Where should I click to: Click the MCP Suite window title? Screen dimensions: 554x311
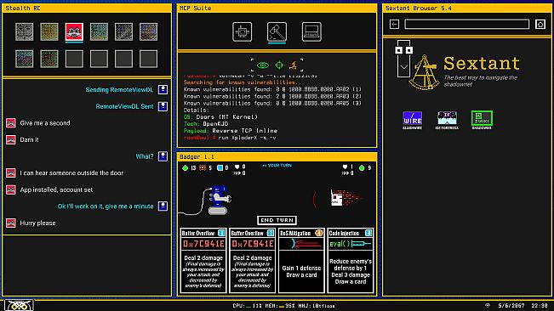[x=196, y=8]
